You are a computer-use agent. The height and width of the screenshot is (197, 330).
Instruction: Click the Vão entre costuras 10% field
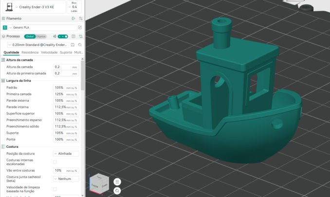click(x=66, y=171)
